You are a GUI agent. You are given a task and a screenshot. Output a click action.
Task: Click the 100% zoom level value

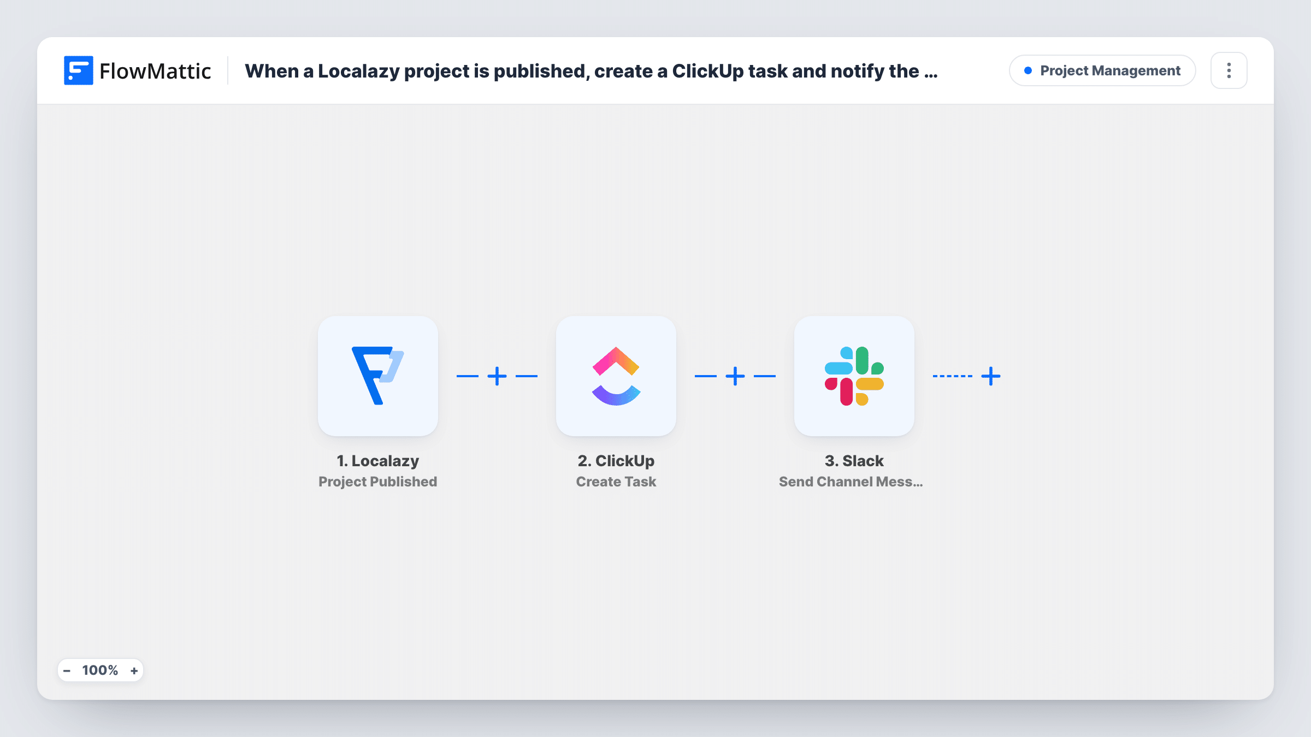coord(100,670)
